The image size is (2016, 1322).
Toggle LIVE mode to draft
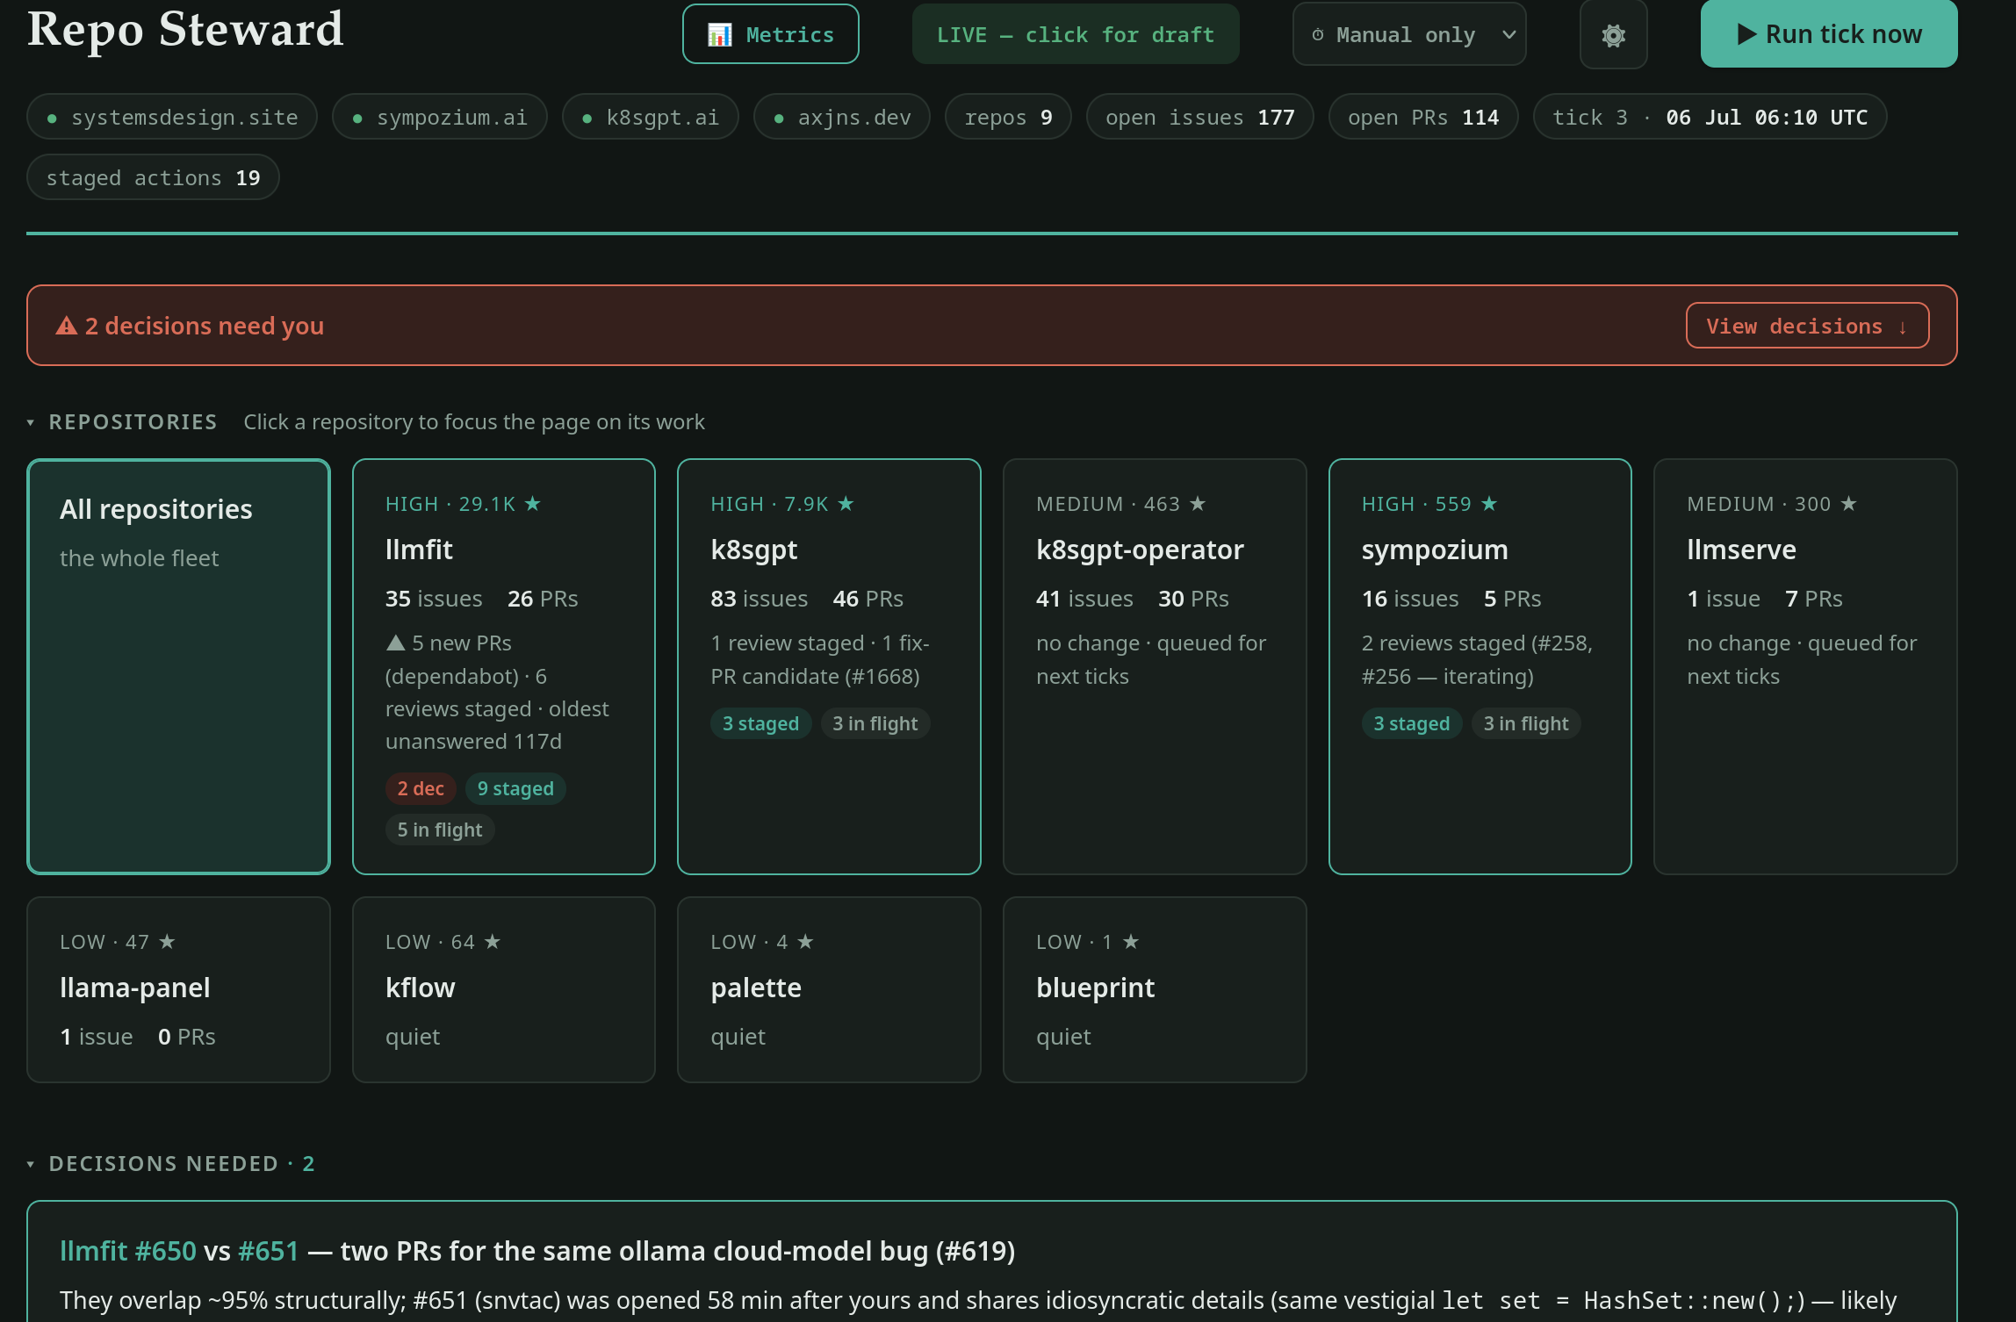[x=1076, y=35]
